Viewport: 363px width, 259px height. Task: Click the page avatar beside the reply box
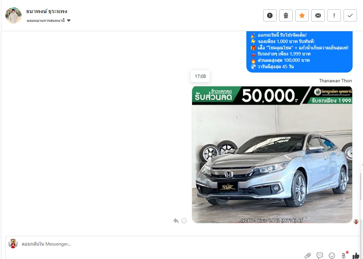pyautogui.click(x=13, y=244)
